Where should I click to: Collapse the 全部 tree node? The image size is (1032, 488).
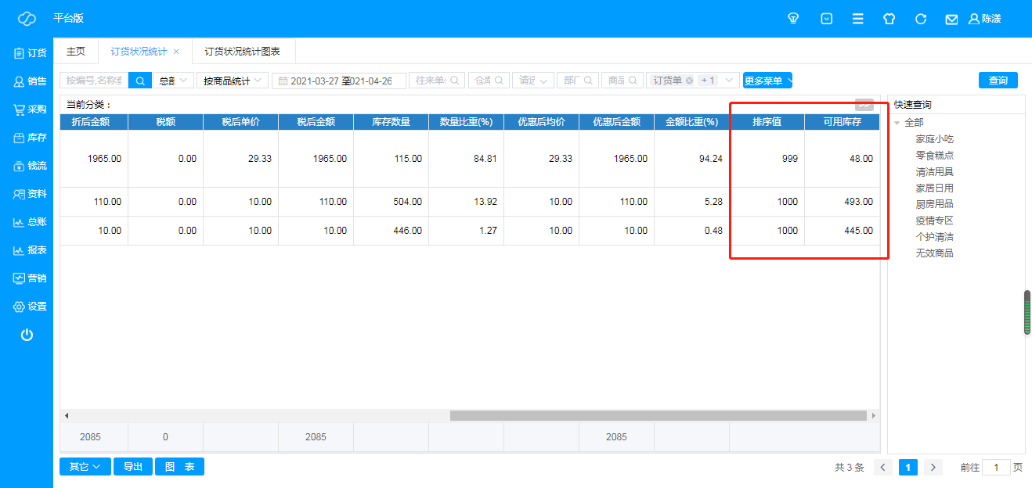pos(897,123)
